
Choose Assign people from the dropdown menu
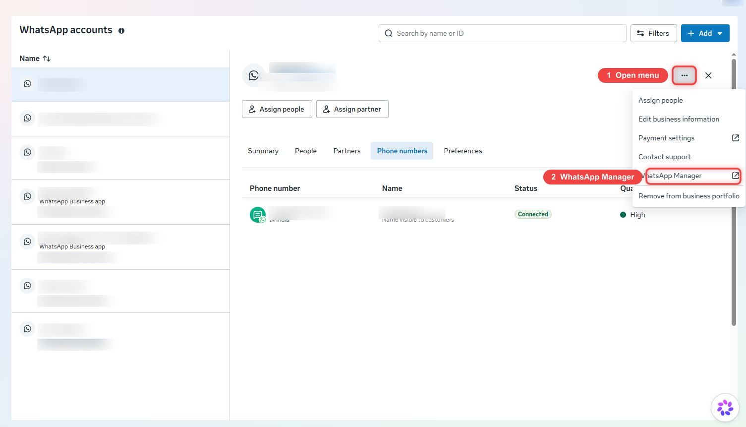[689, 100]
